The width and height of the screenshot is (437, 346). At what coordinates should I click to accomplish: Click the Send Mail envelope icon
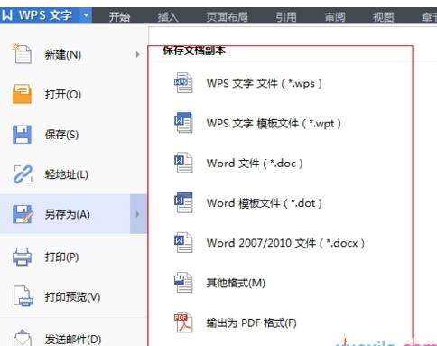23,338
